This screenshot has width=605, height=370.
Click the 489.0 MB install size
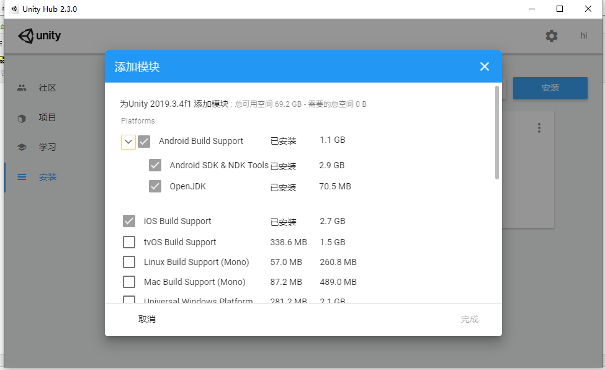coord(338,282)
